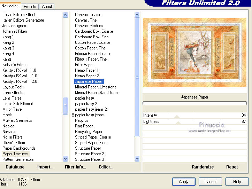The image size is (252, 189).
Task: Click the category list scroll-up arrow
Action: (x=66, y=15)
